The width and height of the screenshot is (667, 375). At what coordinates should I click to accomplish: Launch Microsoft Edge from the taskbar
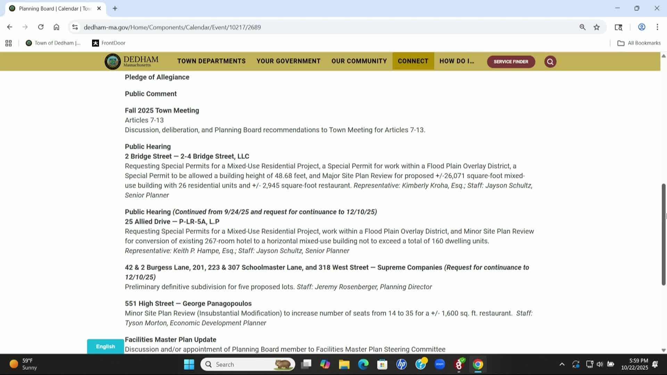(363, 364)
